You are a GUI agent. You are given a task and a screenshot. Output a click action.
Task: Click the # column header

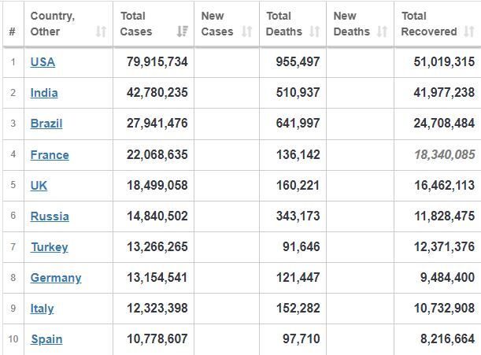coord(13,31)
